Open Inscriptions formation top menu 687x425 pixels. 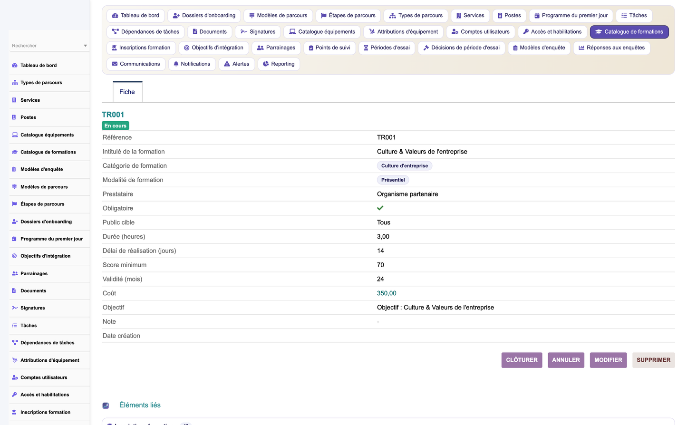141,48
